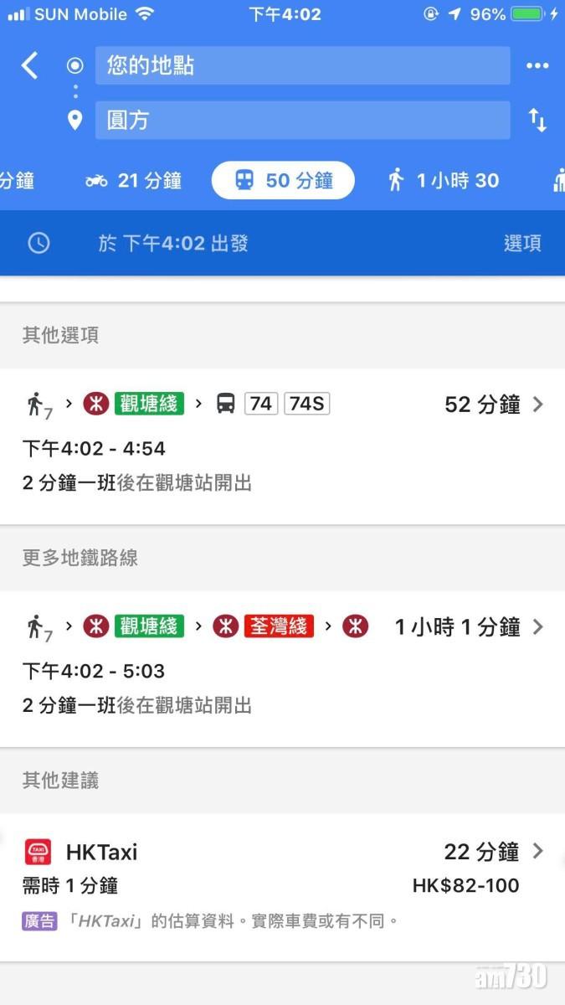
Task: Tap the 您的地點 origin input field
Action: point(301,65)
